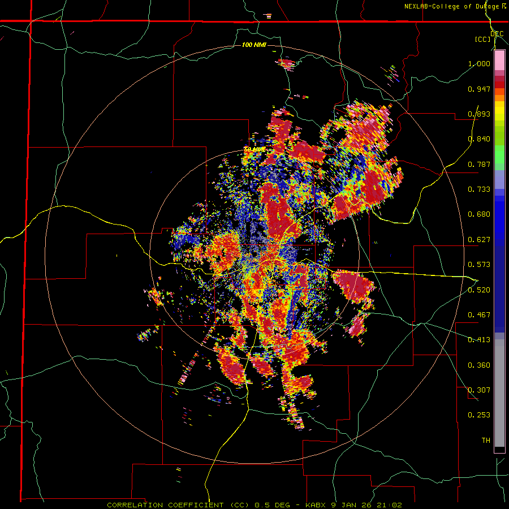The width and height of the screenshot is (509, 509).
Task: Click the TH threshold label on the scale
Action: coord(486,441)
